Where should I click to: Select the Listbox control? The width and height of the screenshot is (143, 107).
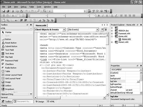[17, 86]
